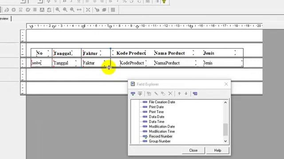Click ruler guideline marker between 9 and 10

pyautogui.click(x=137, y=27)
